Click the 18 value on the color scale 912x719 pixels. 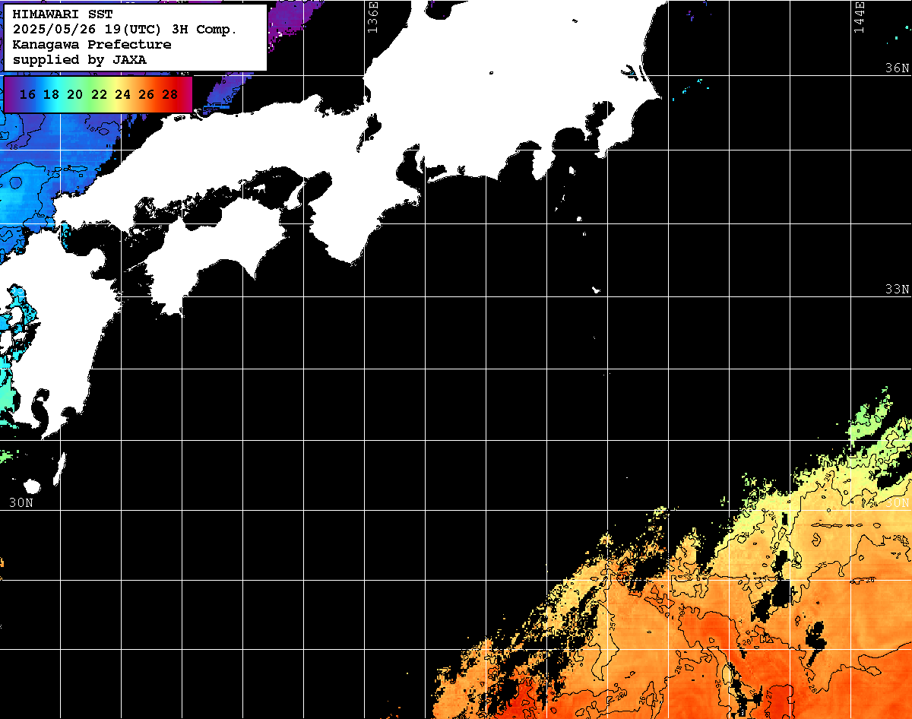[52, 94]
